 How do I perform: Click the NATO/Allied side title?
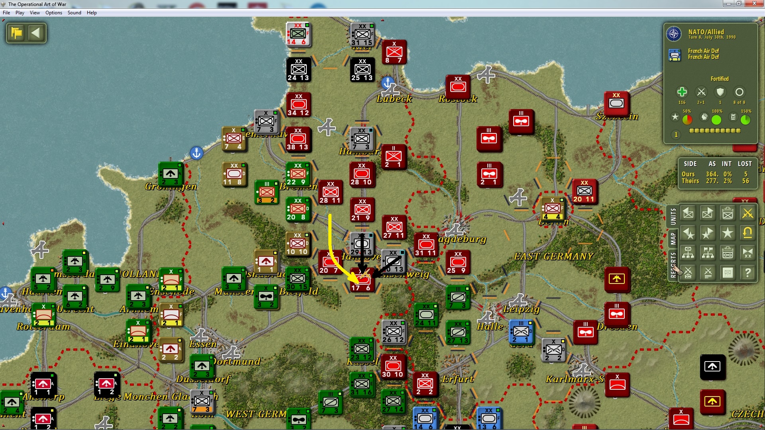click(x=706, y=32)
